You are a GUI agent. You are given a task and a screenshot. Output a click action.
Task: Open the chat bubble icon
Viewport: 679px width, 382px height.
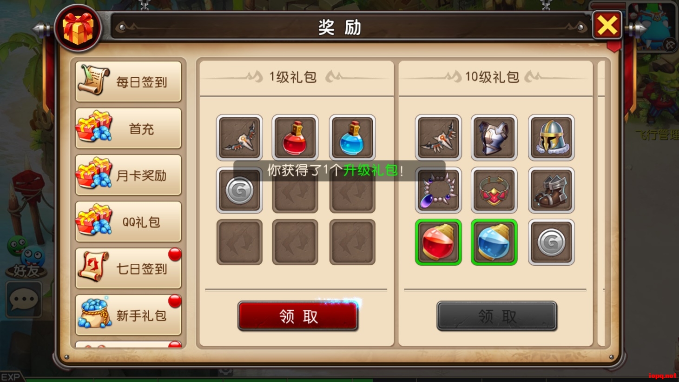coord(23,300)
